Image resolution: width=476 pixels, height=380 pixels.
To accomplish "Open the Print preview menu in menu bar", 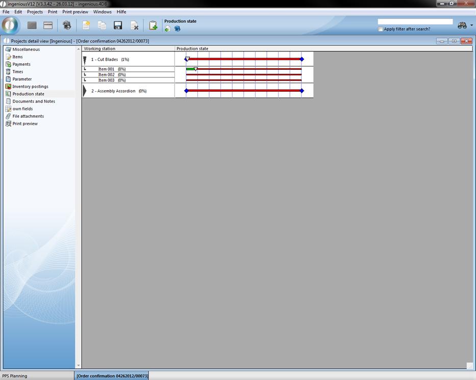I will 75,12.
